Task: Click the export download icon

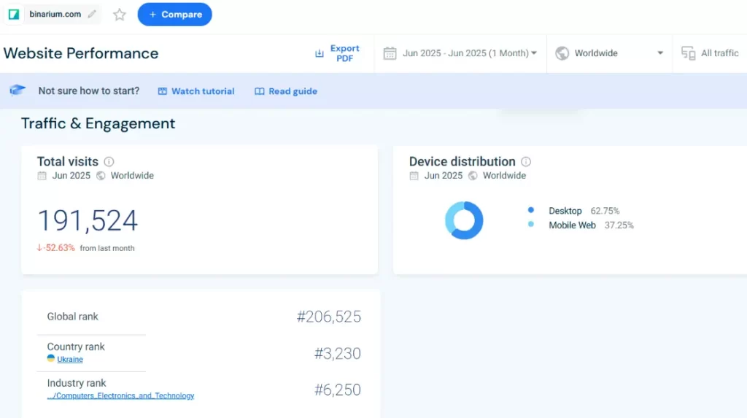Action: tap(320, 53)
